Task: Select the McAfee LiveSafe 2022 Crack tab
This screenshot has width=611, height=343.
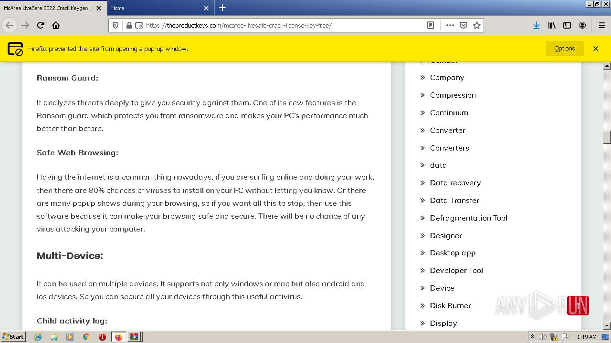Action: [x=53, y=8]
